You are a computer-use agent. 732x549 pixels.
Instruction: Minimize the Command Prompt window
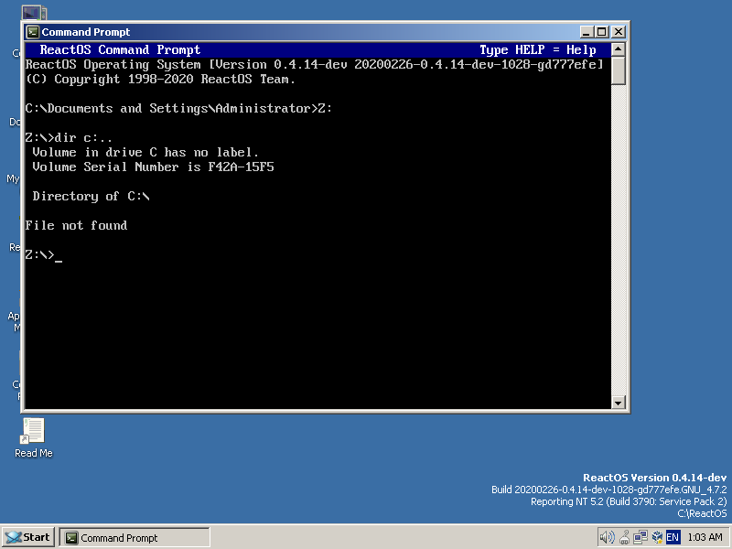587,32
